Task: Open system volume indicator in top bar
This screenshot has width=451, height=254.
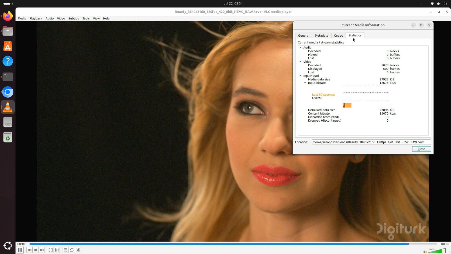Action: (x=439, y=4)
